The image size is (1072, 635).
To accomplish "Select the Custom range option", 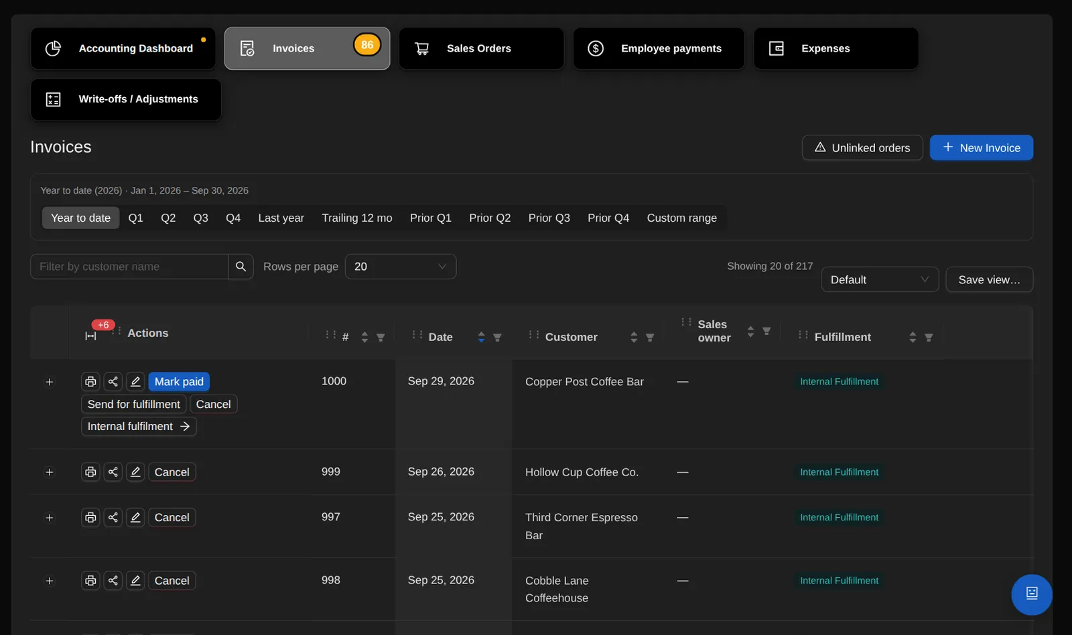I will [682, 218].
